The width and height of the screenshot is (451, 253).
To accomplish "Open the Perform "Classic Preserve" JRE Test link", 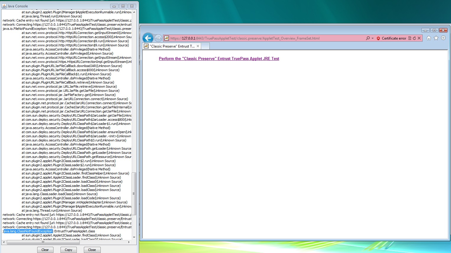I will coord(219,59).
